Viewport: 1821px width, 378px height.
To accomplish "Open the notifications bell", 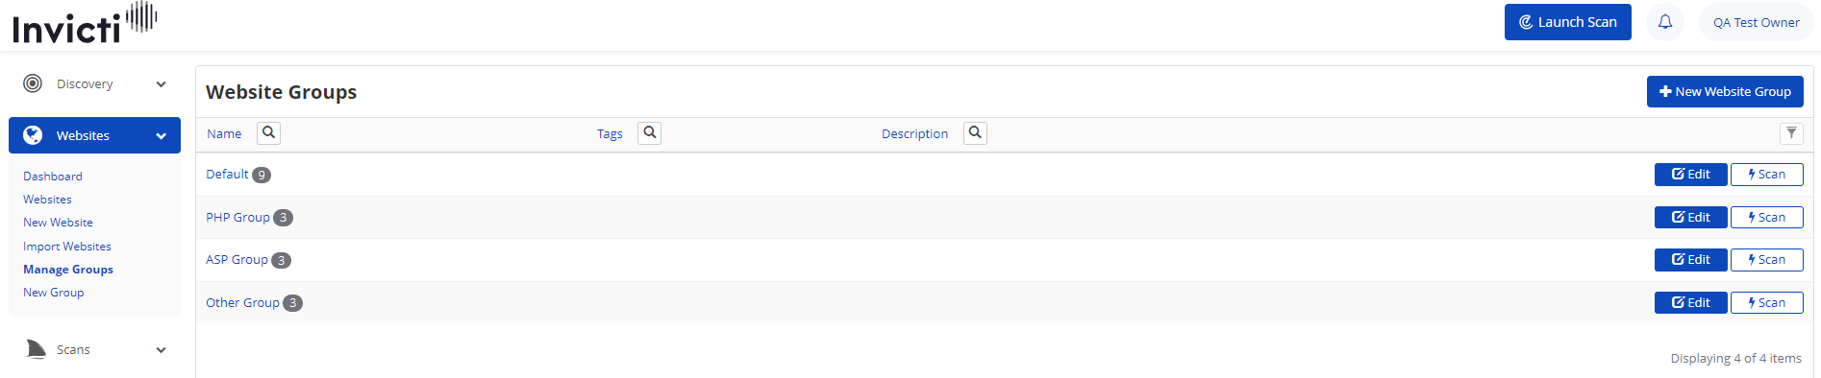I will tap(1665, 22).
